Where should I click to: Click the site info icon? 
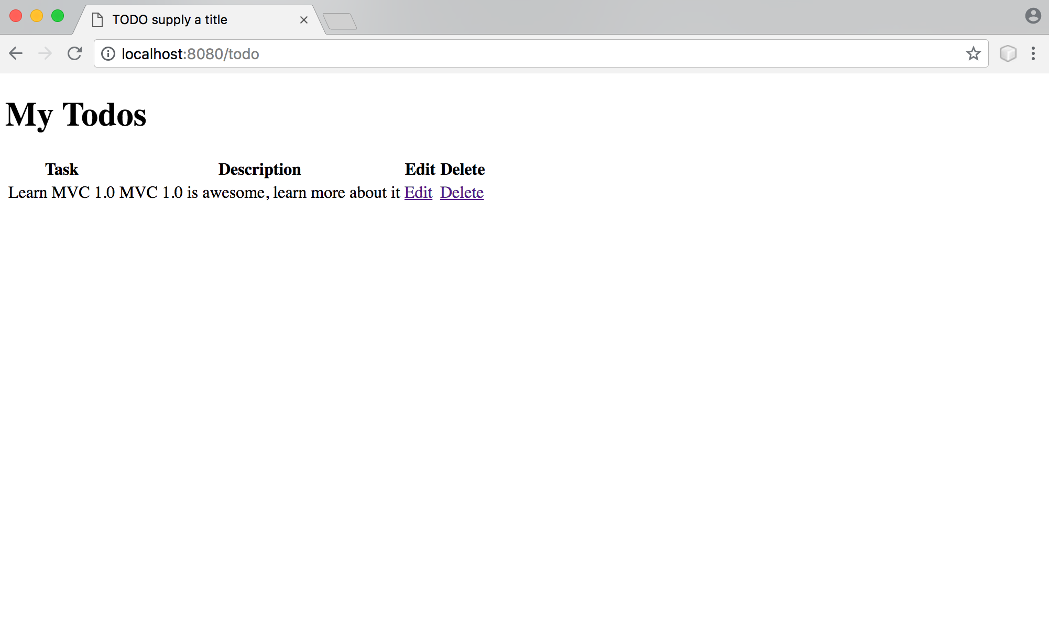tap(108, 54)
